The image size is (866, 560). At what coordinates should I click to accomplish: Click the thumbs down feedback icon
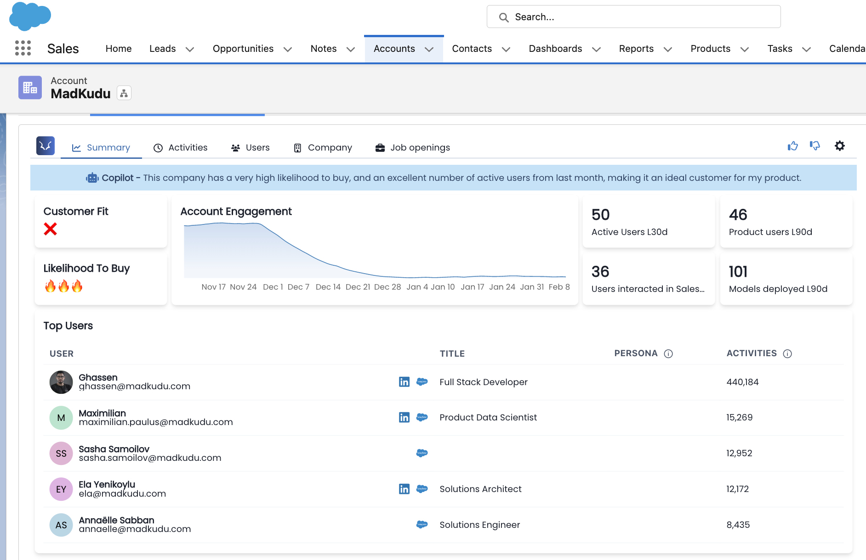pos(815,146)
